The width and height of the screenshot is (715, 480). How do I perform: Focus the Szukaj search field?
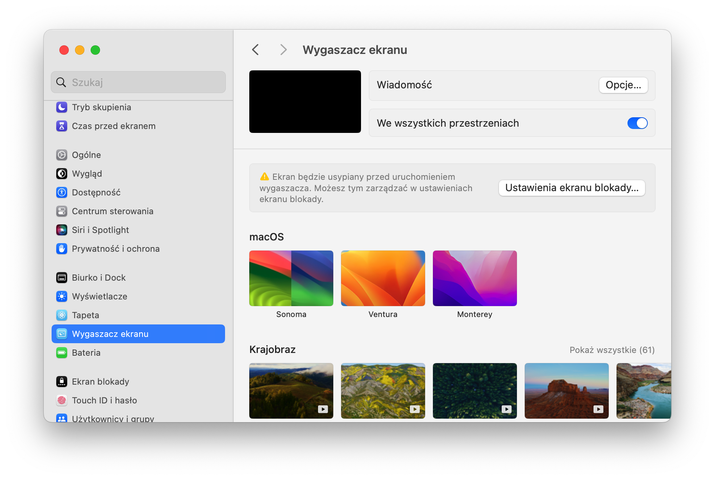tap(138, 82)
